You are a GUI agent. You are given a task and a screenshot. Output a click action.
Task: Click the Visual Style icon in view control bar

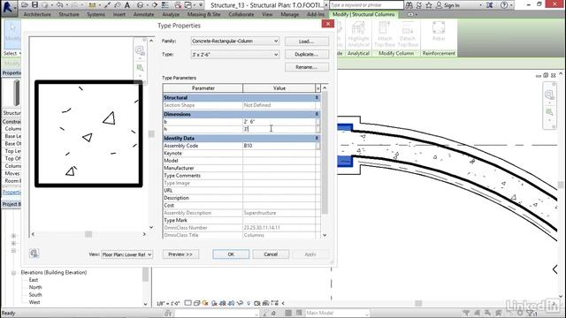[x=196, y=303]
